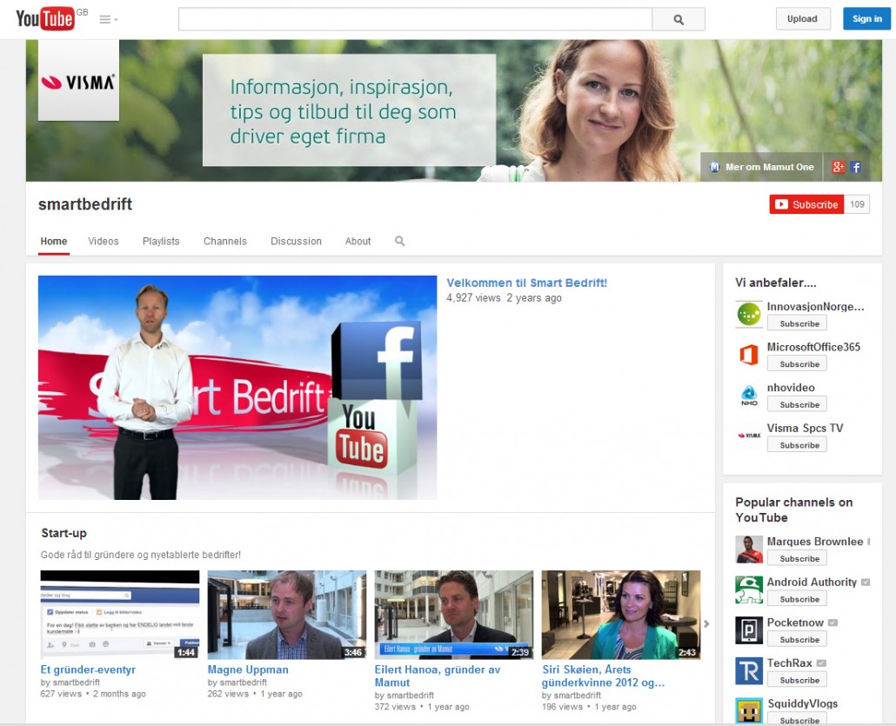This screenshot has width=896, height=726.
Task: Subscribe to Marques Brownlee channel
Action: [797, 558]
